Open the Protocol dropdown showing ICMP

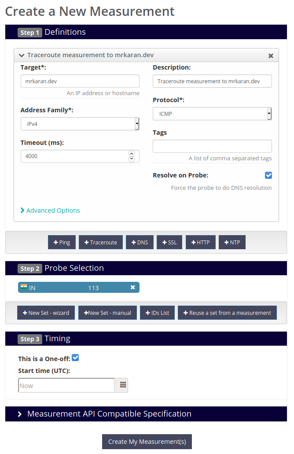(x=212, y=114)
